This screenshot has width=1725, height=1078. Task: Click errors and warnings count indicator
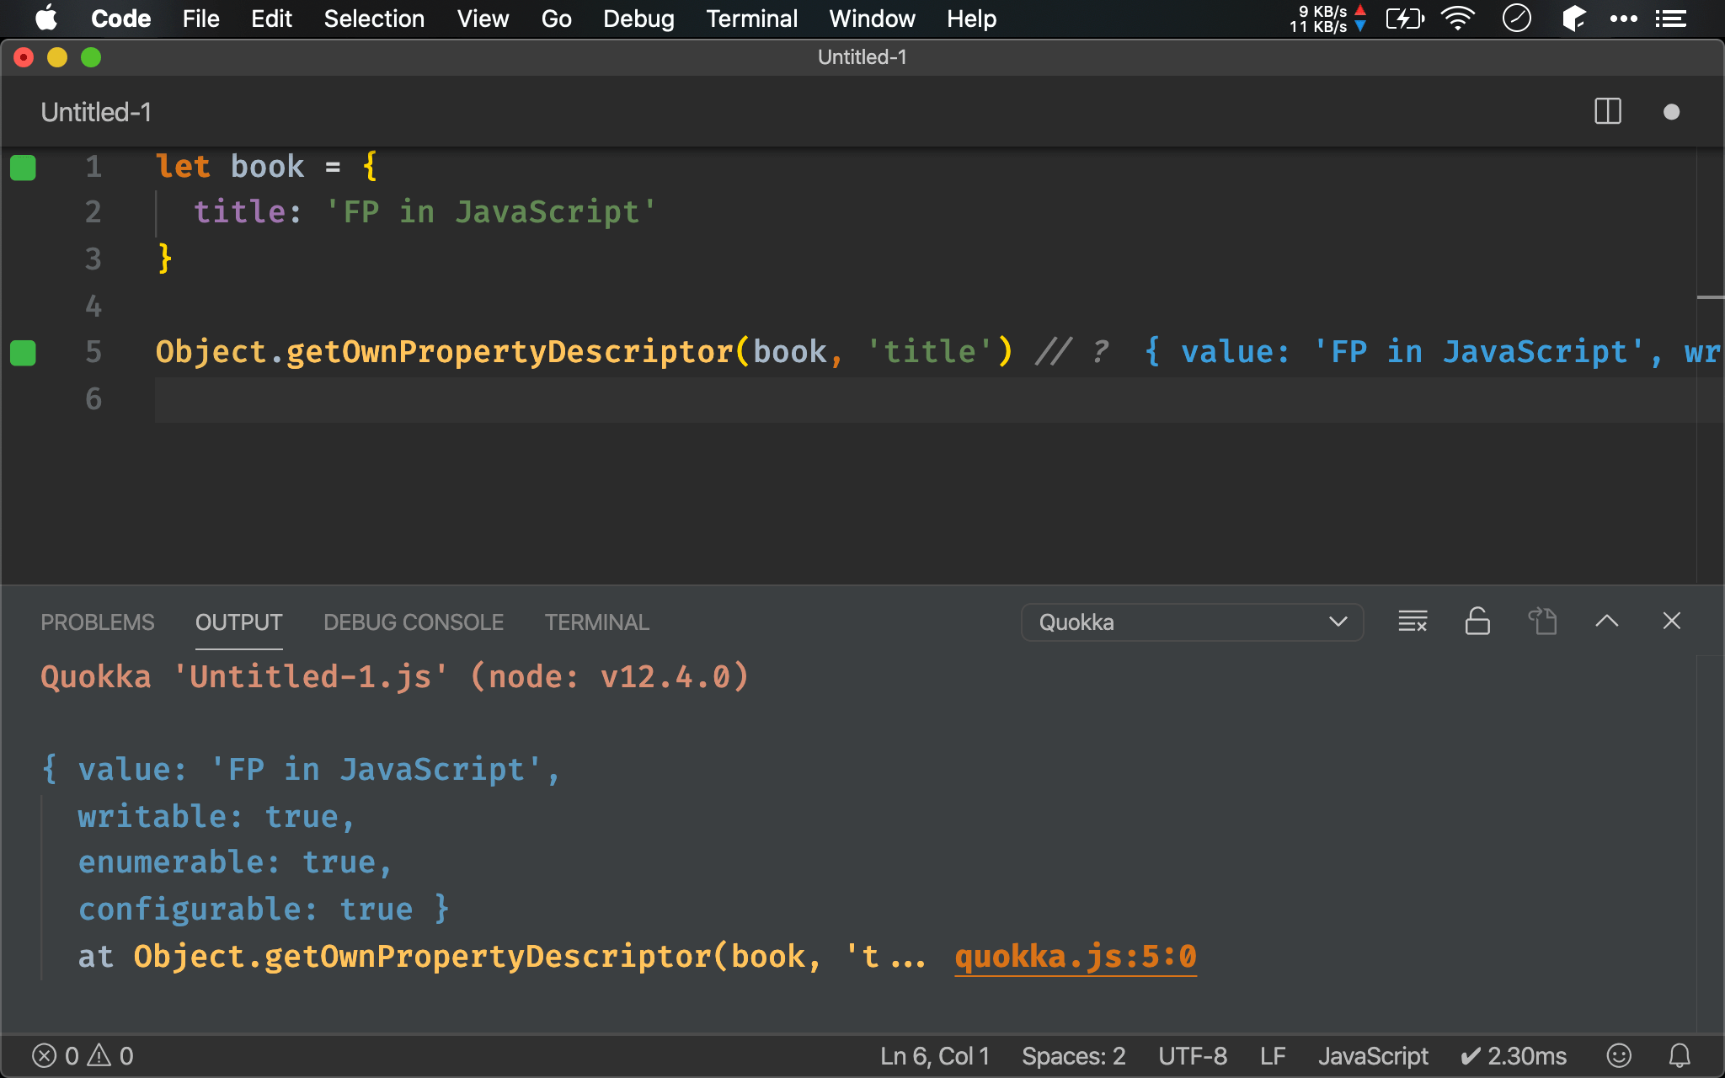83,1055
